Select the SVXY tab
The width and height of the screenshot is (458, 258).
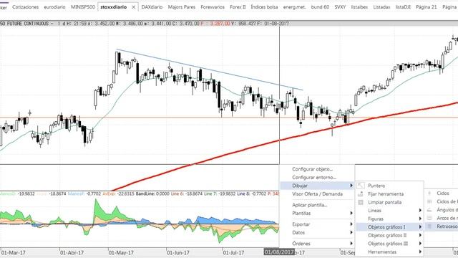coord(340,6)
